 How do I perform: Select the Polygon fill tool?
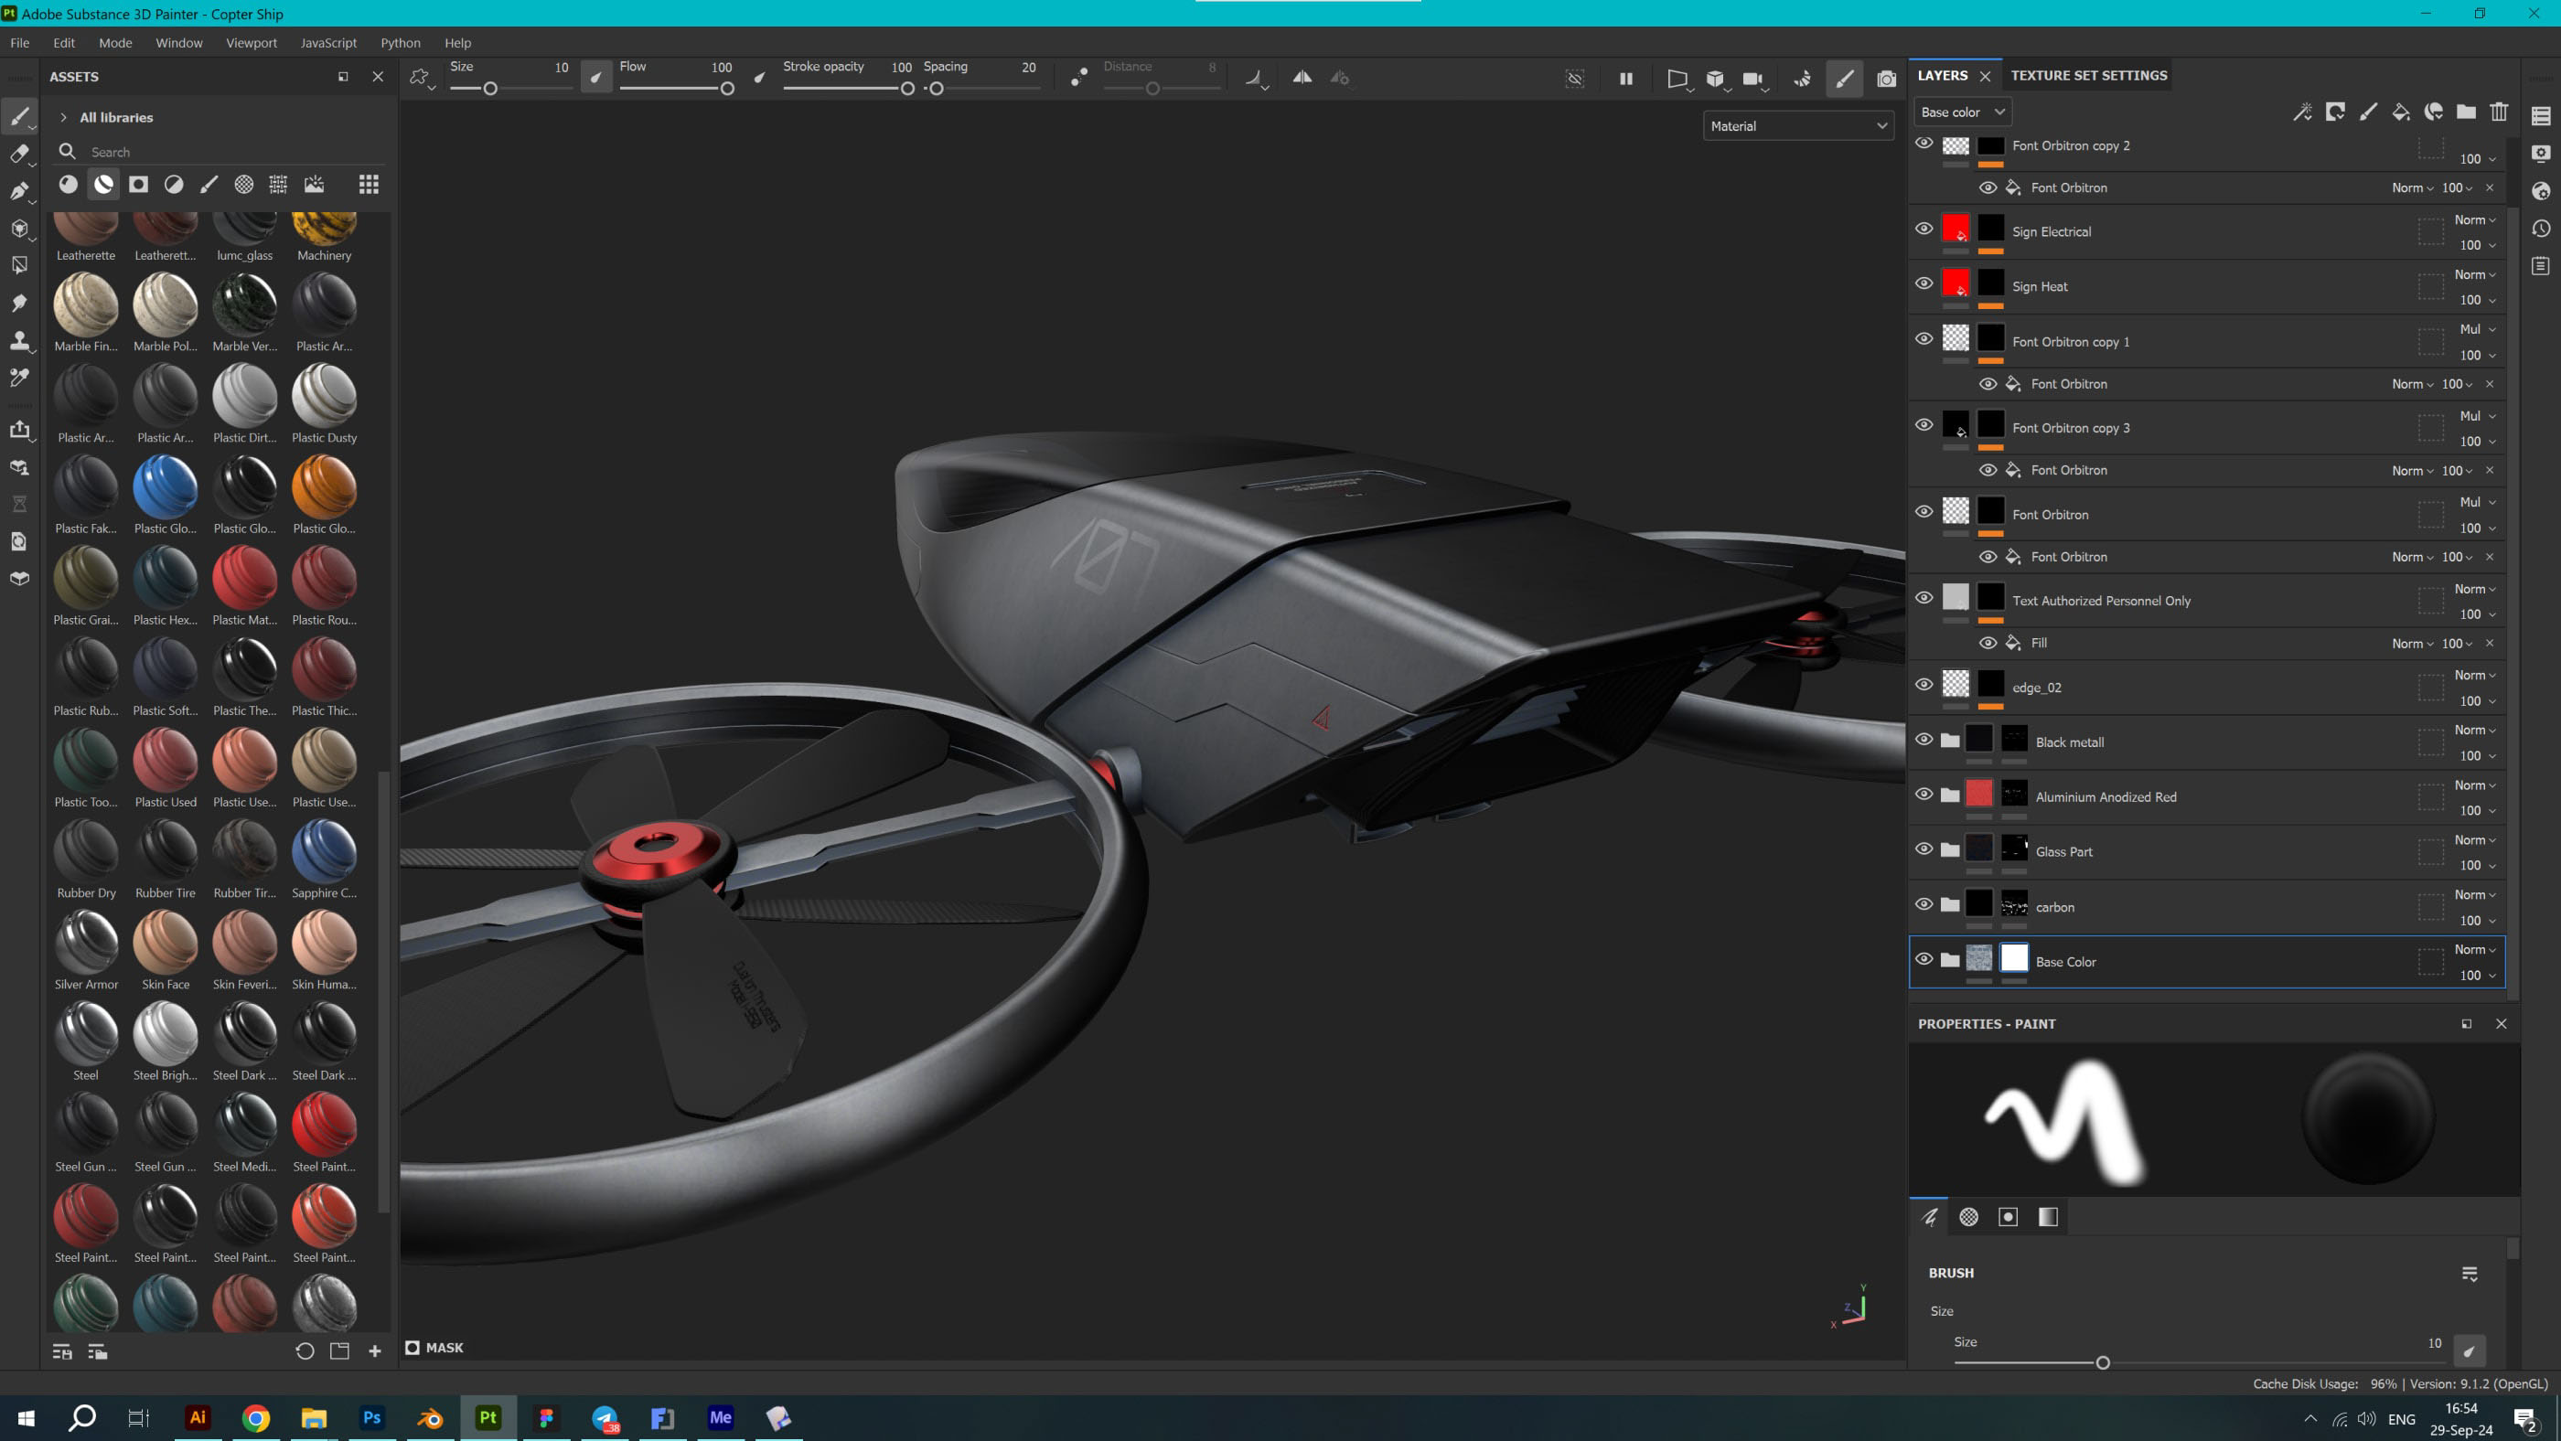tap(19, 265)
